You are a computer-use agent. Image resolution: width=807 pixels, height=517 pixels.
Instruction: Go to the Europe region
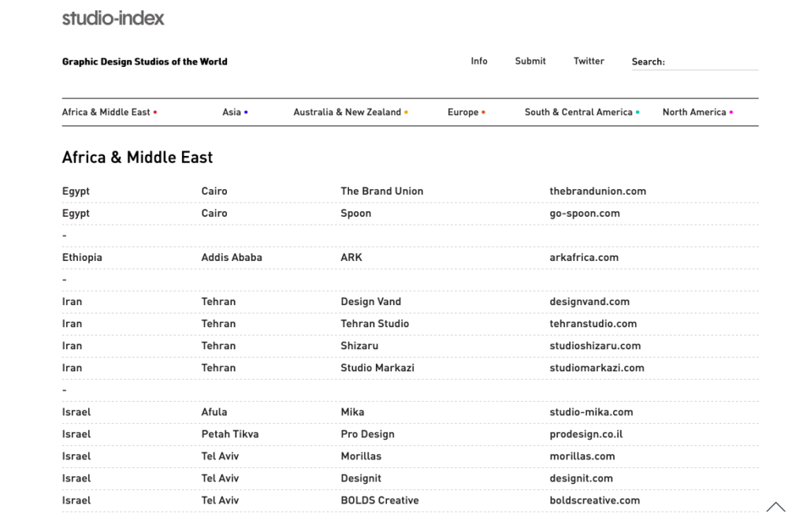pos(463,113)
